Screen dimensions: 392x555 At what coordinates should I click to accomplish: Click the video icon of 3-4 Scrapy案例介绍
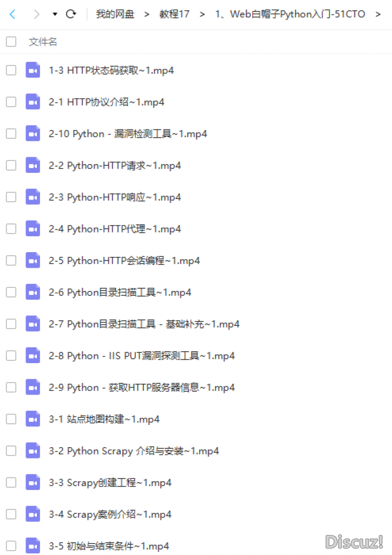coord(33,514)
